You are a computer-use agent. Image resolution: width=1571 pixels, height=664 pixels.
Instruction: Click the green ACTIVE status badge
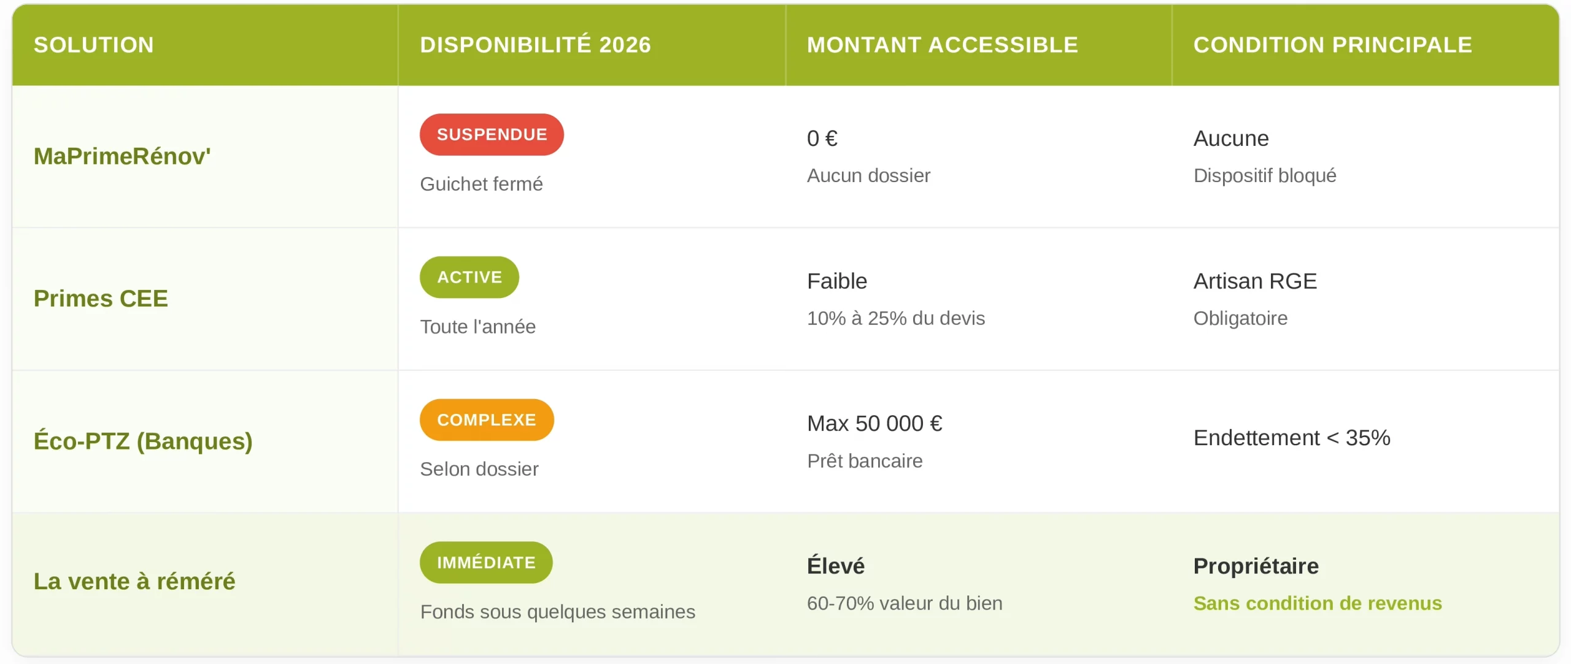(469, 277)
